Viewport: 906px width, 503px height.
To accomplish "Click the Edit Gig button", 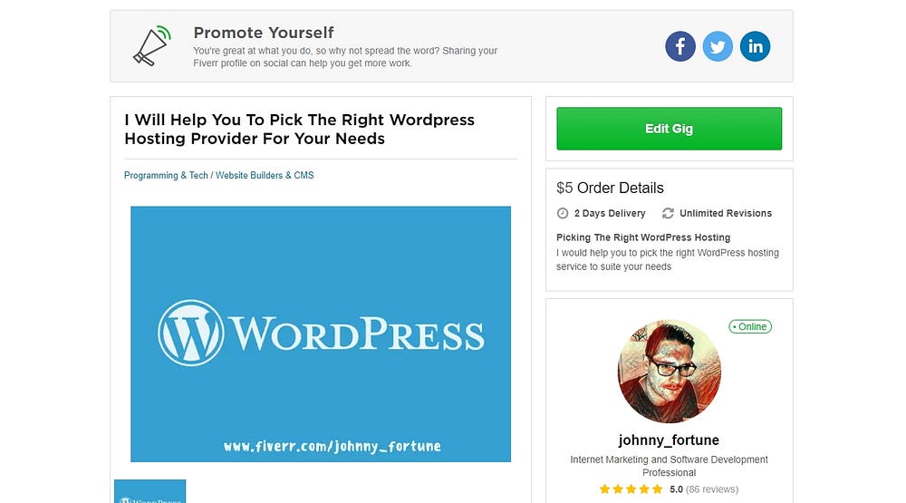I will [670, 129].
